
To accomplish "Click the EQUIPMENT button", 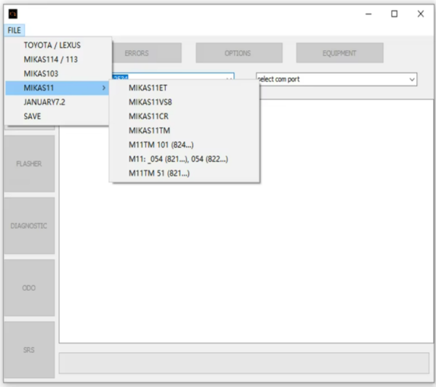I will 339,53.
